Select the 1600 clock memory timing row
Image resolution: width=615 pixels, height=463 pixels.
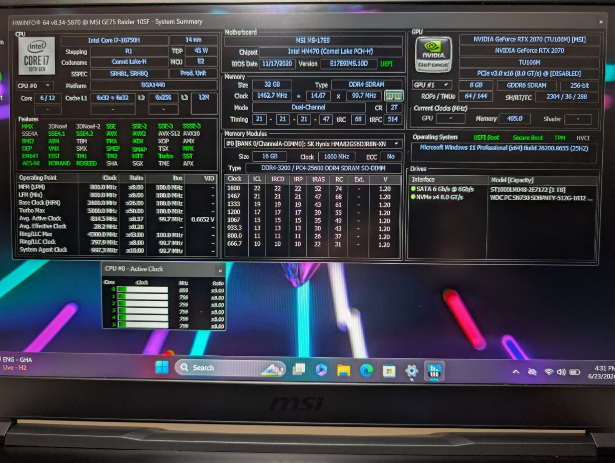(312, 188)
